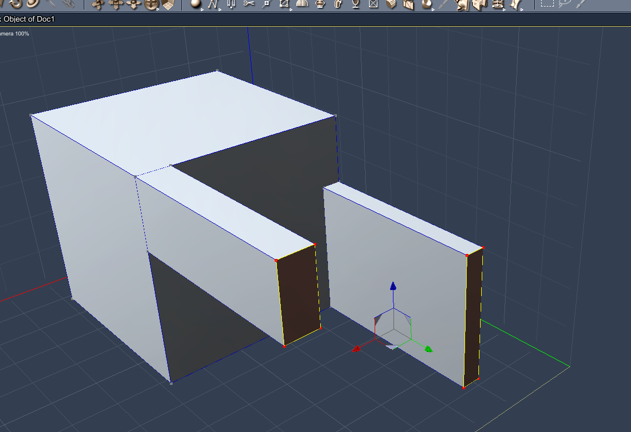Select the scale manipulator tool
631x432 pixels.
[134, 4]
